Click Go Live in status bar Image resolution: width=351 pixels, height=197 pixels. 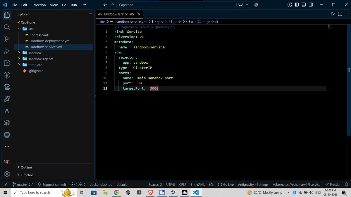tap(226, 184)
